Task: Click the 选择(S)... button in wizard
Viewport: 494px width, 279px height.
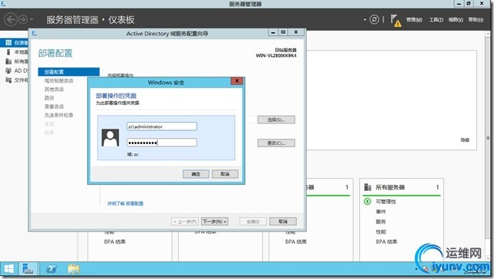Action: (x=276, y=120)
